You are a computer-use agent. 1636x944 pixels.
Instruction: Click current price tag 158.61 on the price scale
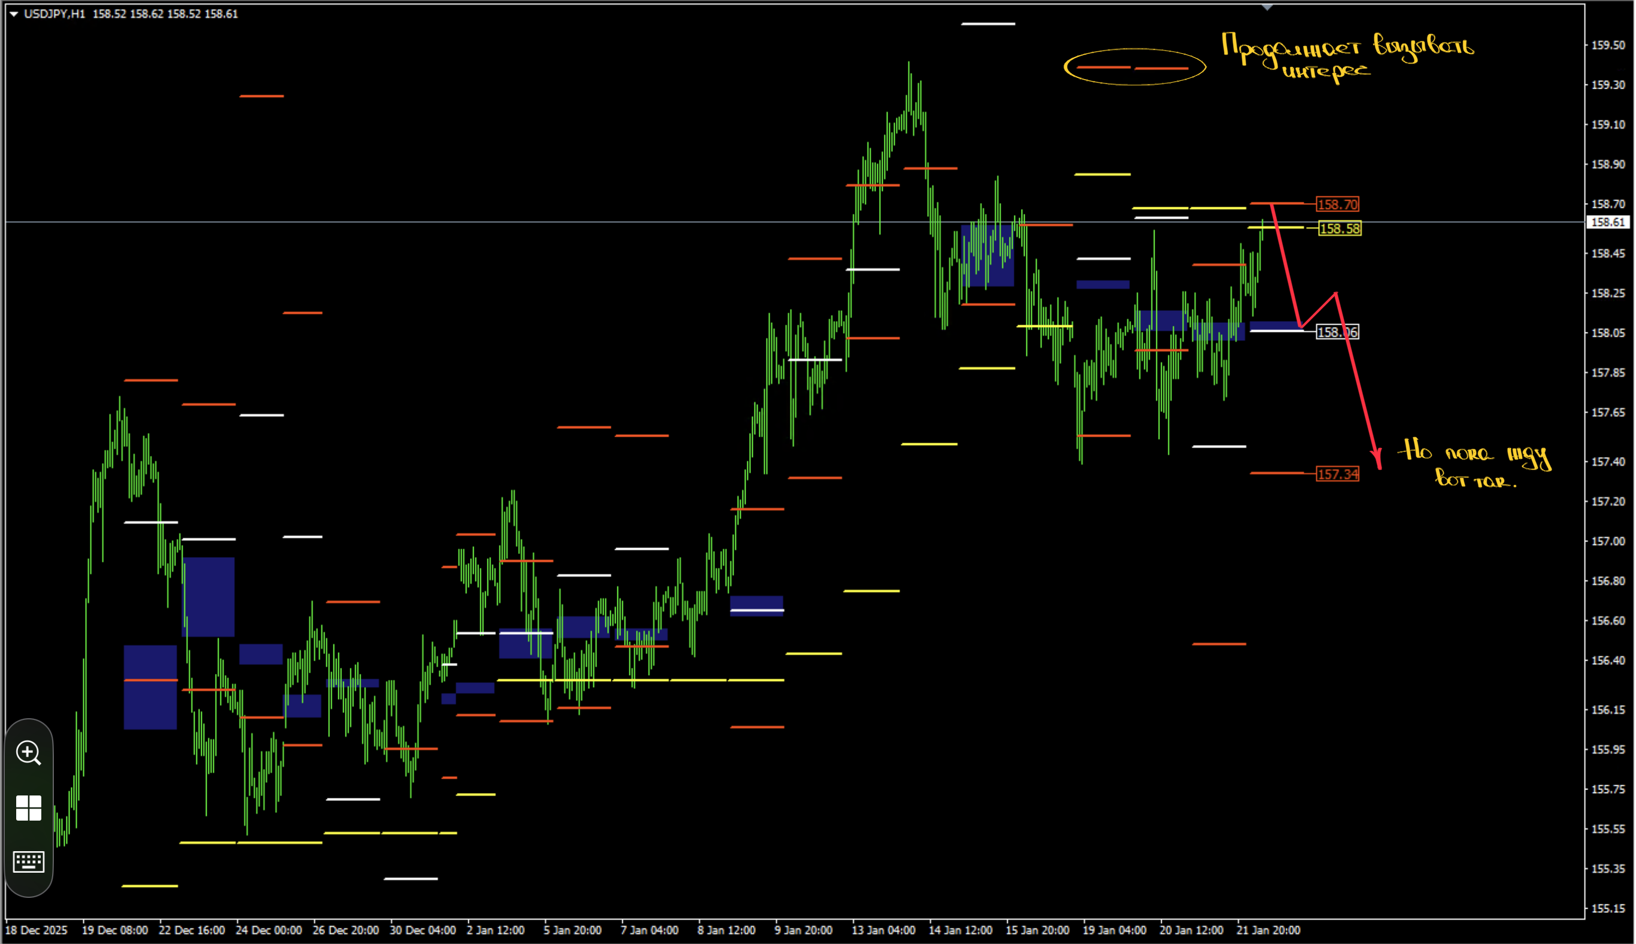(1609, 222)
